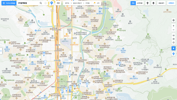177x100 pixels.
Task: Click the 2001아울렛 분당점 label
Action: pos(67,9)
